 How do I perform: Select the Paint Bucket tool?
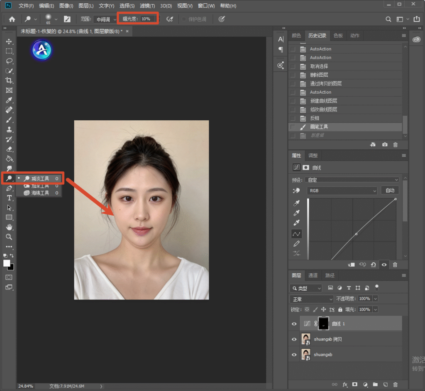[9, 159]
